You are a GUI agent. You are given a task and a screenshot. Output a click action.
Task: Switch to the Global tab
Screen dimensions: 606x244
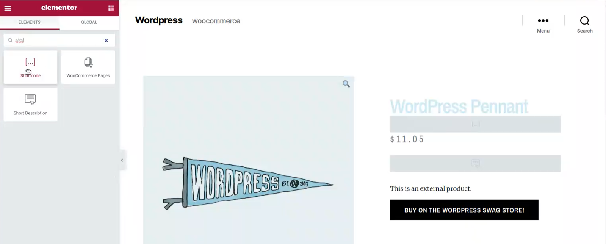[89, 22]
